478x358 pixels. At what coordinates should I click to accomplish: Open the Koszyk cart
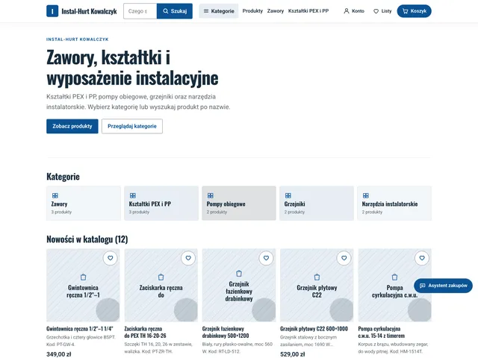point(414,11)
